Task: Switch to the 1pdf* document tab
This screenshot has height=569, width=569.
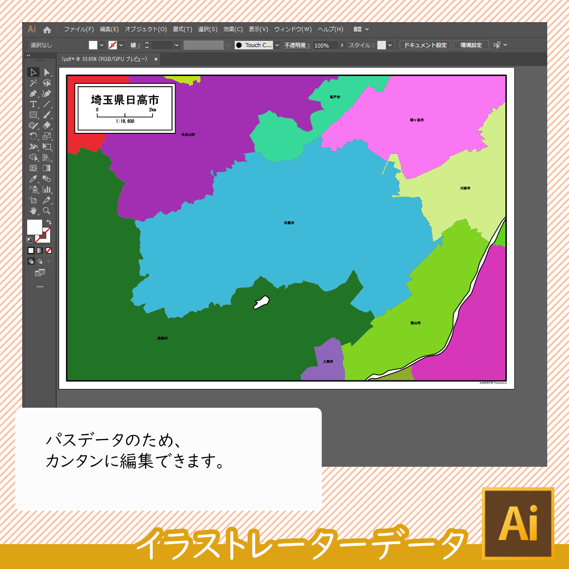Action: pos(104,59)
